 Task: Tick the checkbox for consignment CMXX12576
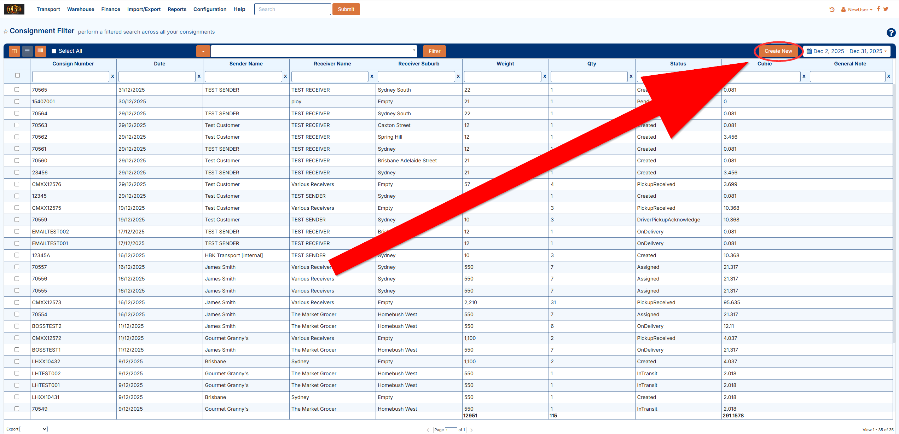tap(17, 184)
